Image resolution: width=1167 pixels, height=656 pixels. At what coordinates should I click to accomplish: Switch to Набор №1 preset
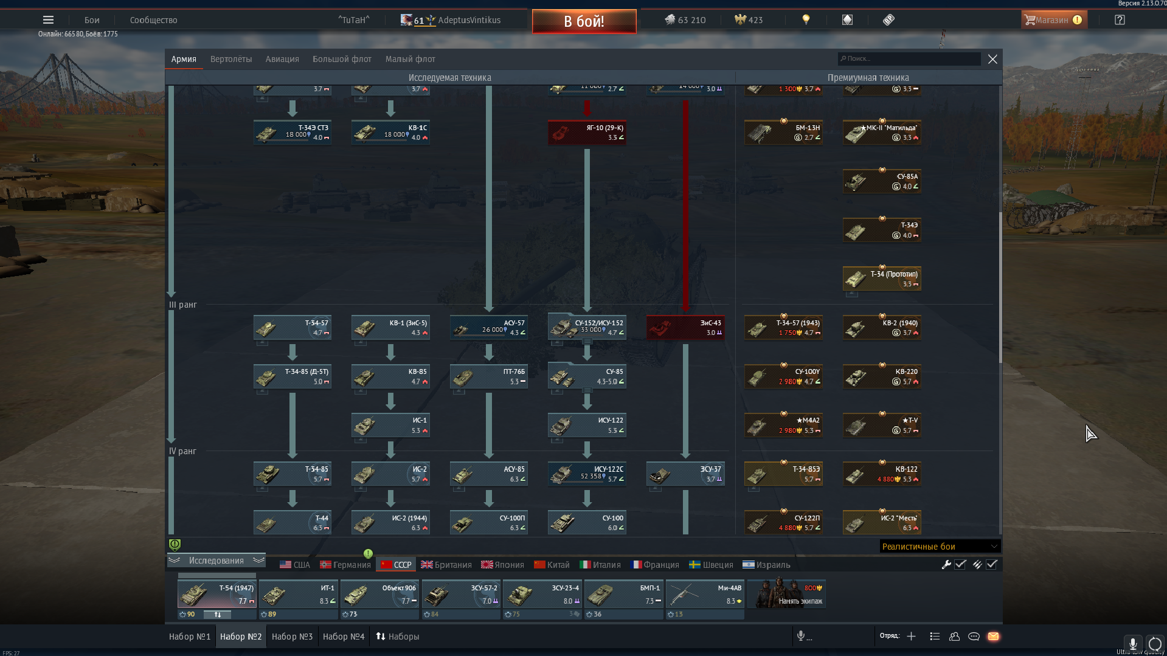[x=190, y=636]
